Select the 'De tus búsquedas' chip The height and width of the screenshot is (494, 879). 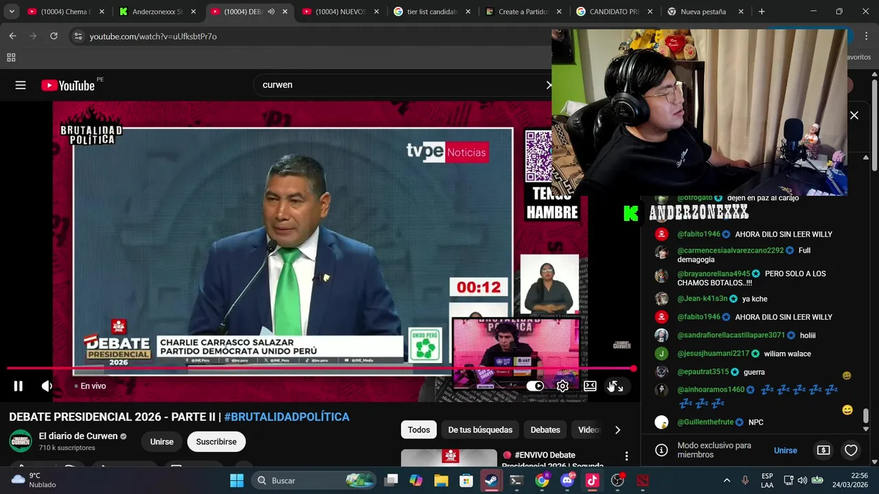point(480,430)
